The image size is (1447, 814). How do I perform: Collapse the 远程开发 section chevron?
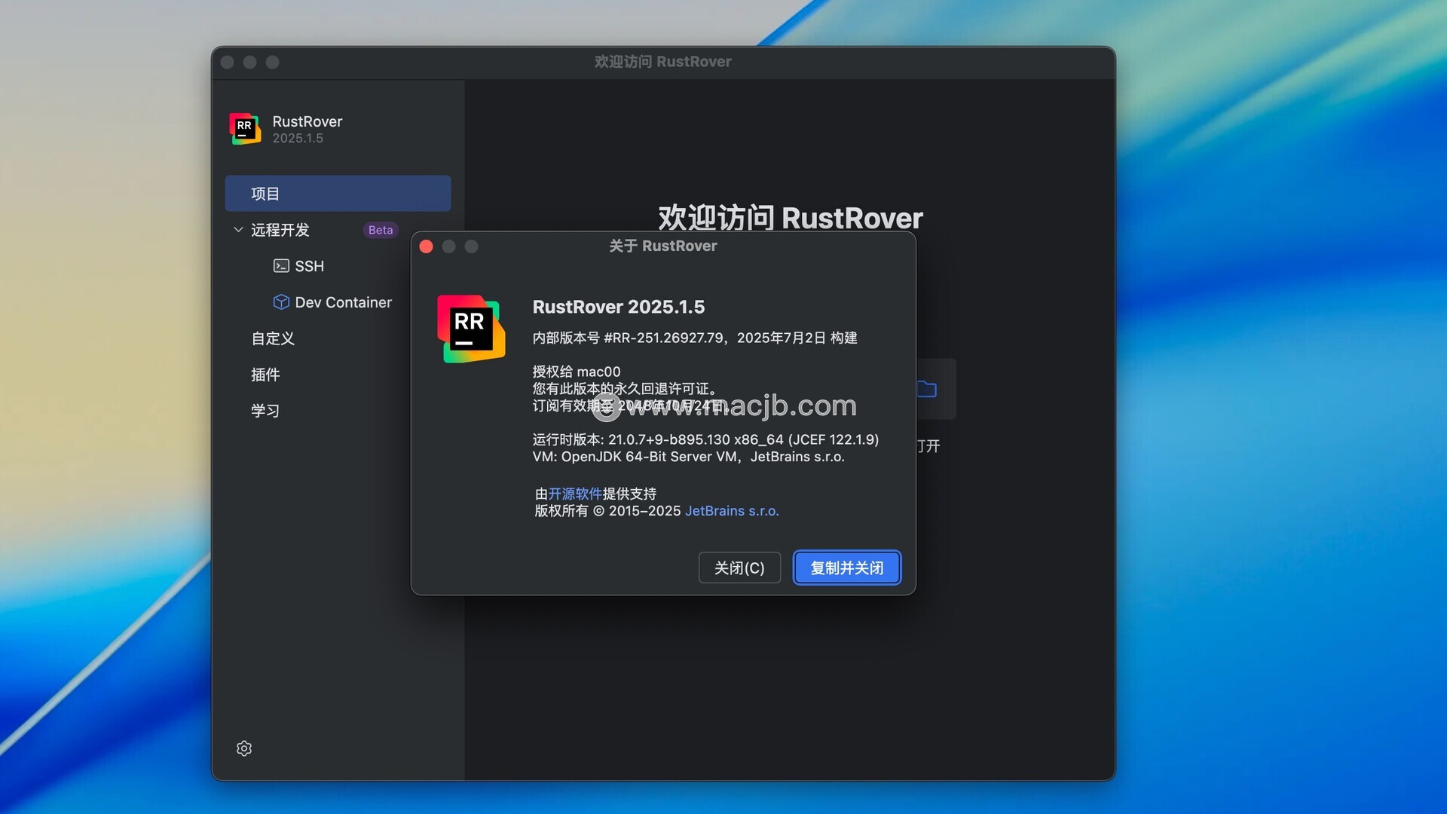[x=238, y=230]
